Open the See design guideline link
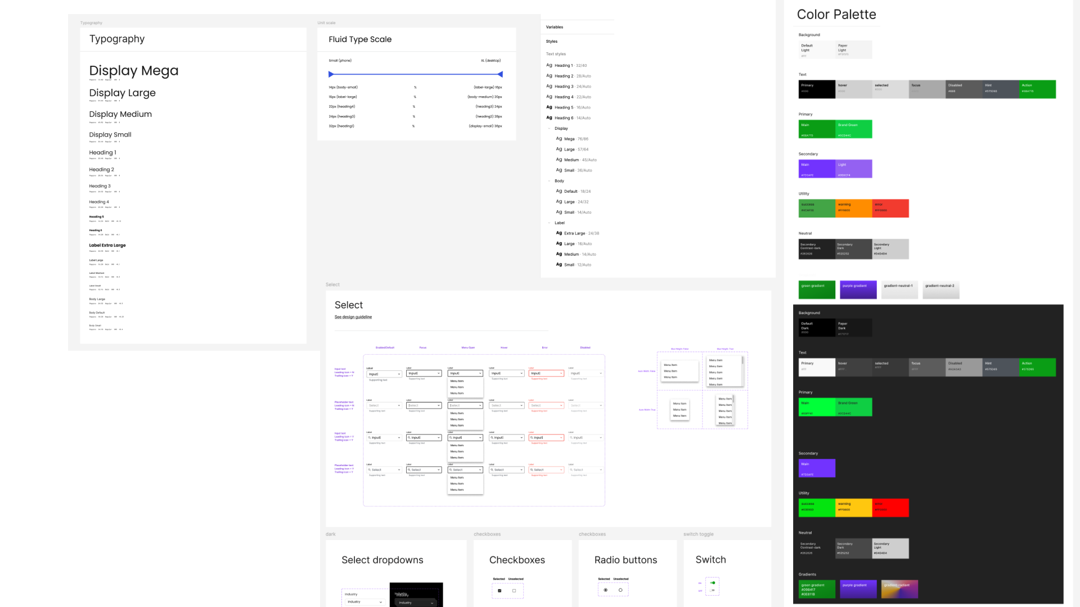Image resolution: width=1080 pixels, height=607 pixels. point(353,317)
